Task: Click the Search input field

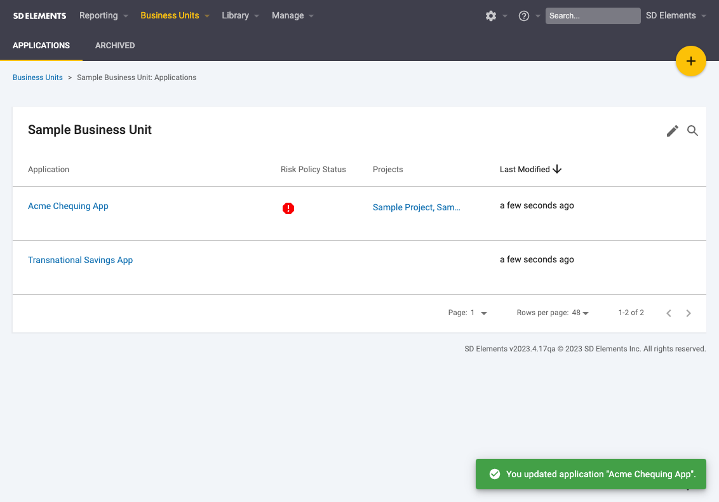Action: 593,16
